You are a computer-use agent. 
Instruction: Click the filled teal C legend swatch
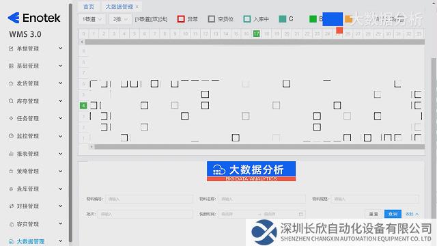tap(282, 19)
